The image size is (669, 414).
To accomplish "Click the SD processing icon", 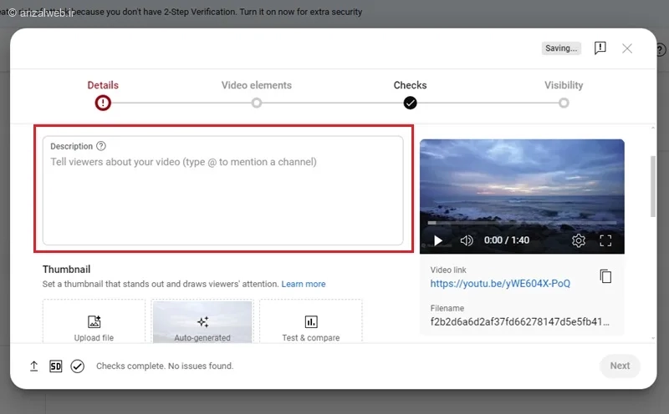I will [x=55, y=366].
